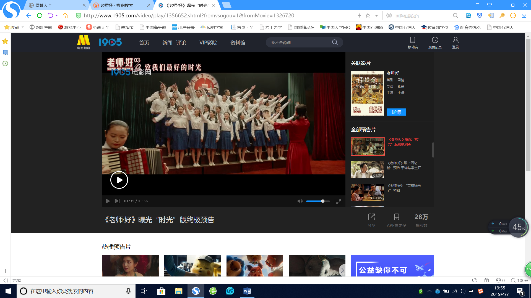Open the browser home page icon

tap(65, 15)
